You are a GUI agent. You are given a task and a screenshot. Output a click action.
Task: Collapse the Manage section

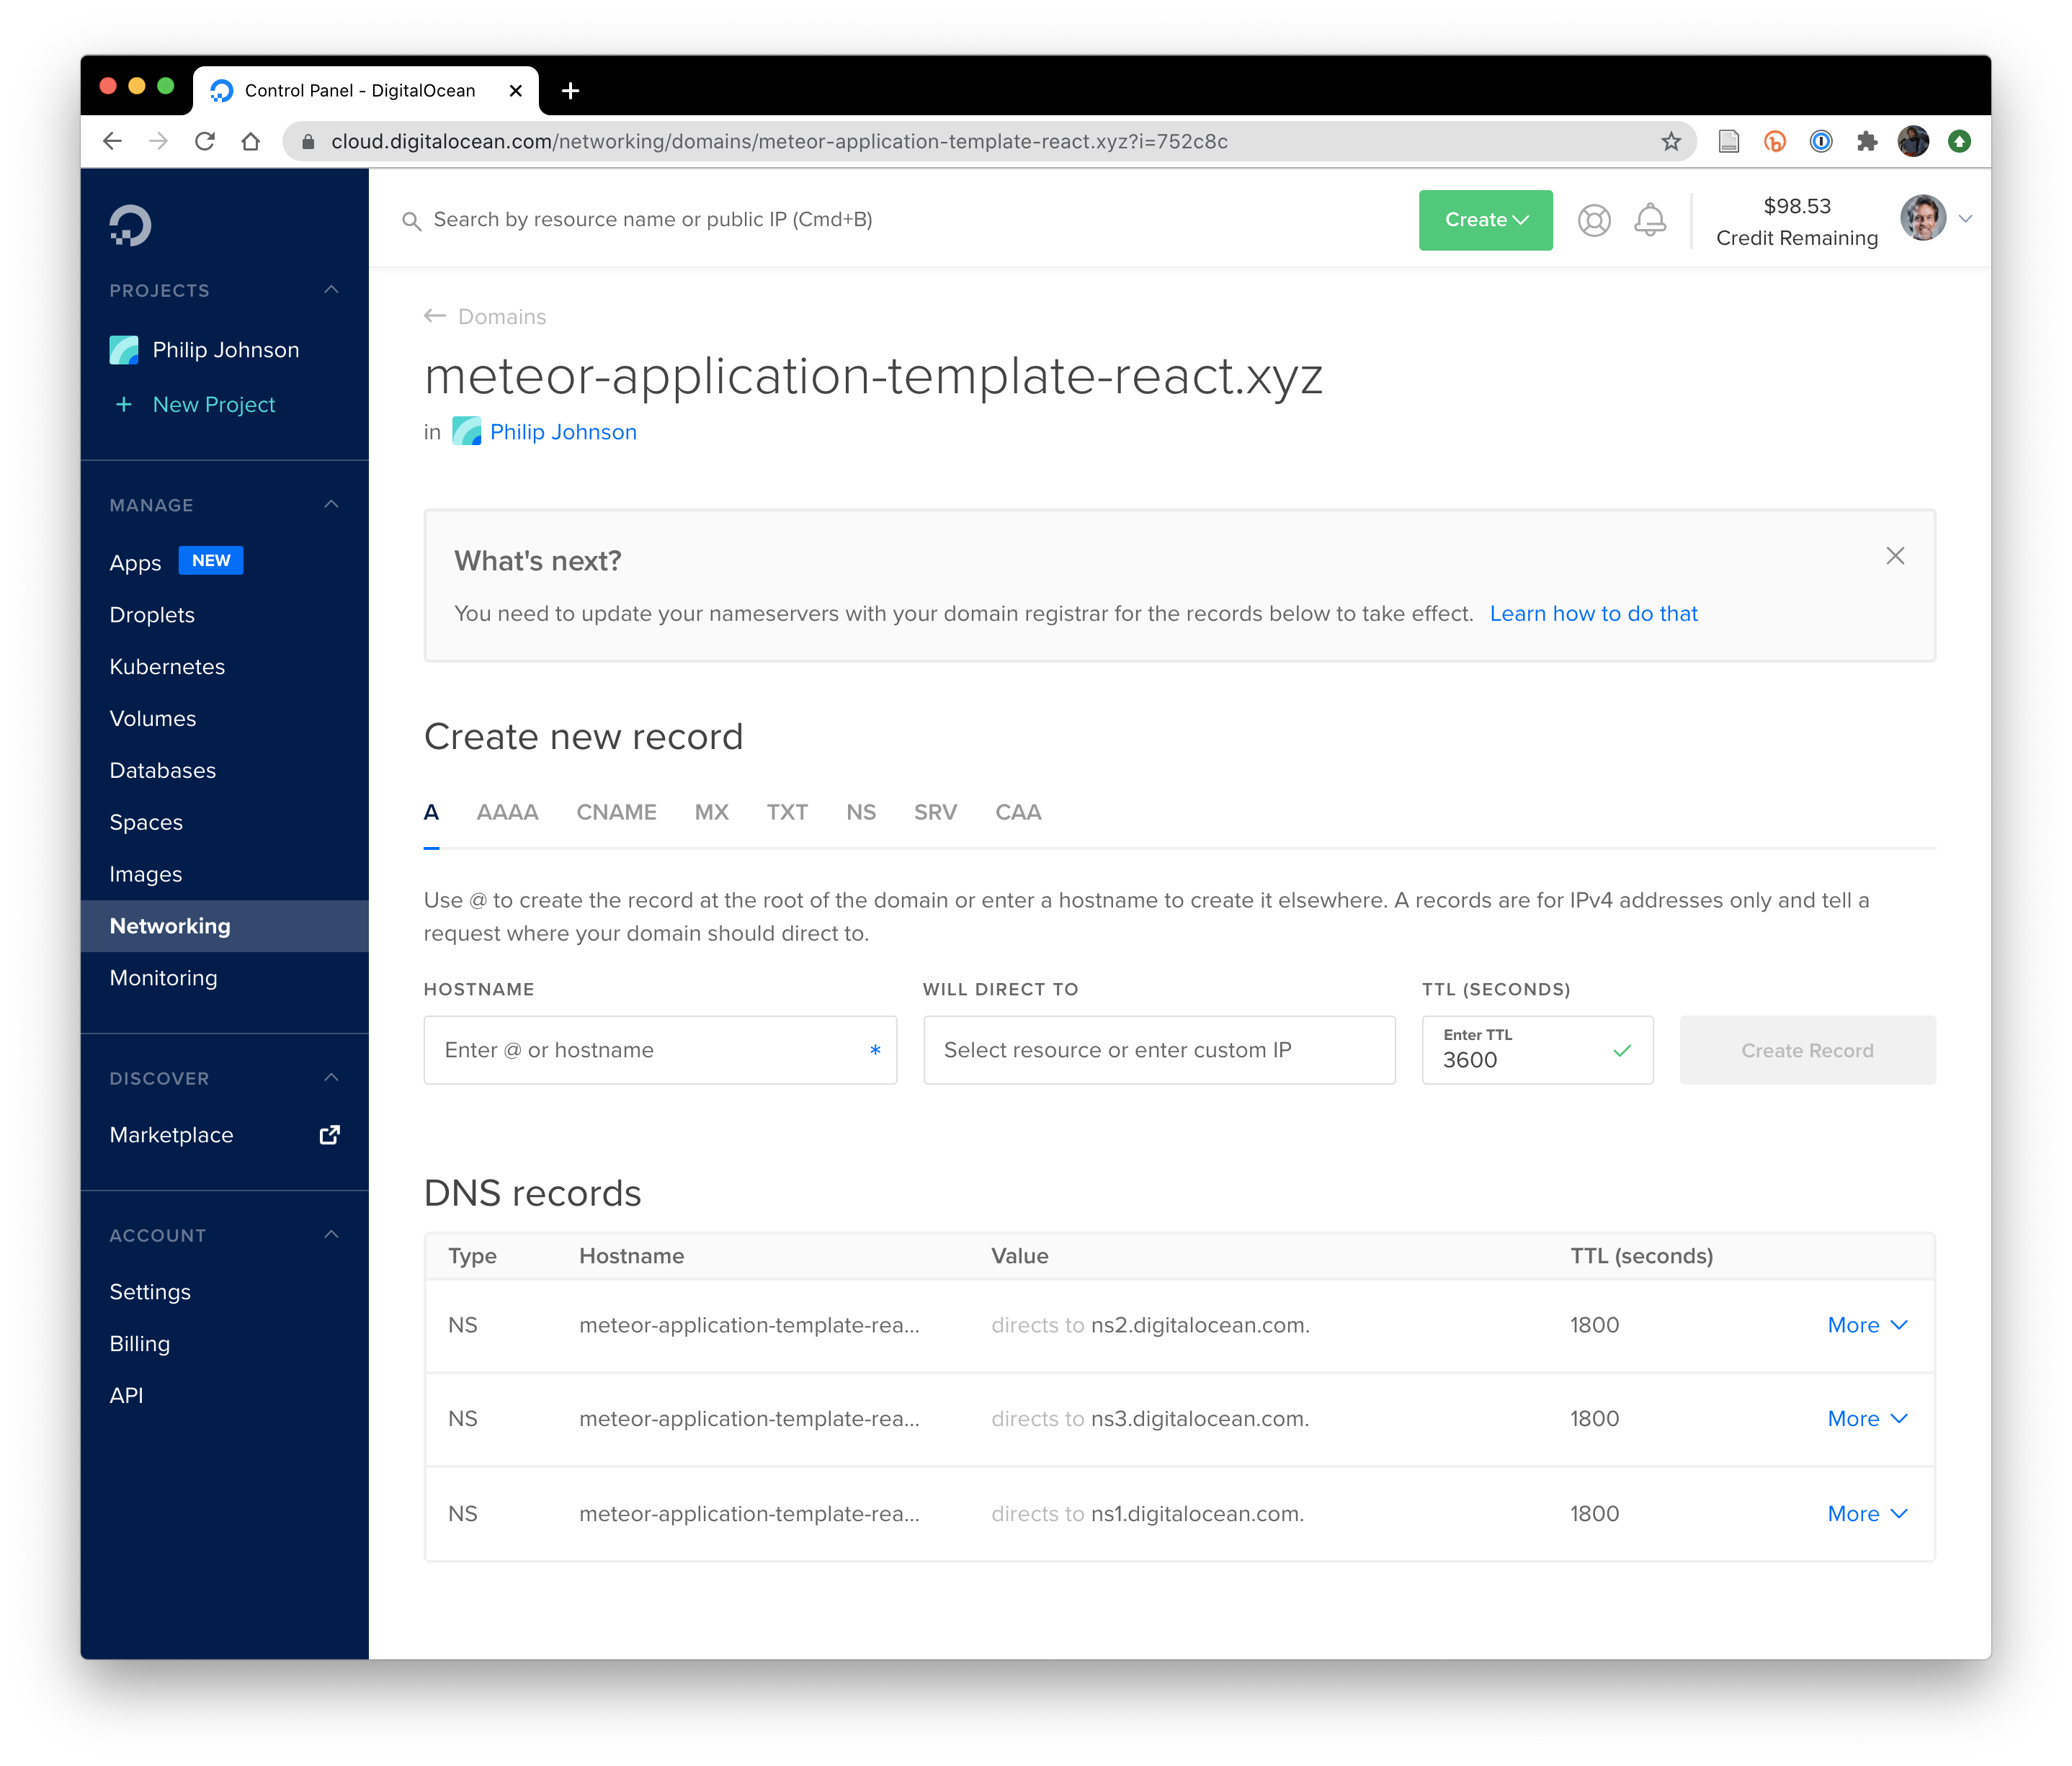[x=331, y=505]
